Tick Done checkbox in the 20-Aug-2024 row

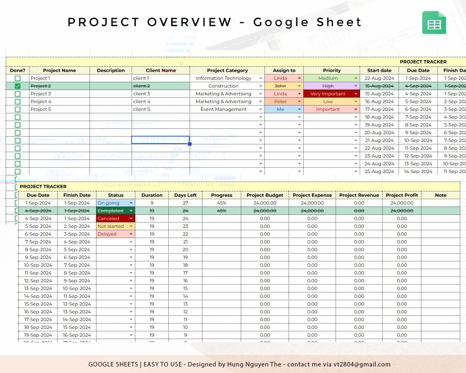click(x=18, y=133)
